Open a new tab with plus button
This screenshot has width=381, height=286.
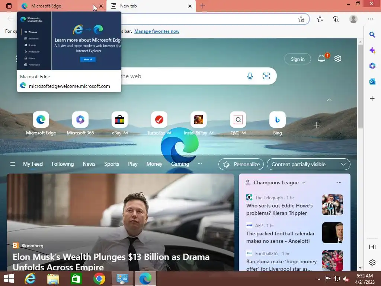click(202, 6)
